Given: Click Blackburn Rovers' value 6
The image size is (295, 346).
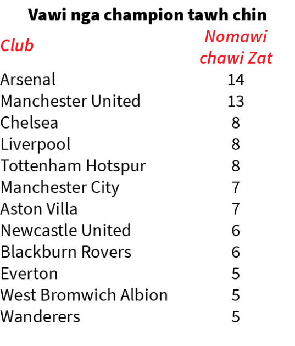Looking at the screenshot, I should [x=236, y=252].
